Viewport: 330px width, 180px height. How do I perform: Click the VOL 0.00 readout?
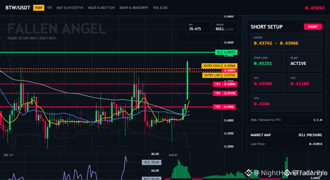(160, 8)
